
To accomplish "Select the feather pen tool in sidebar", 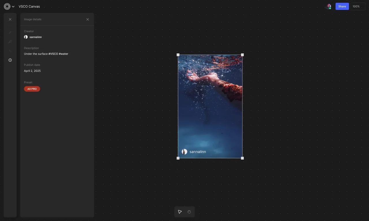I will point(10,42).
